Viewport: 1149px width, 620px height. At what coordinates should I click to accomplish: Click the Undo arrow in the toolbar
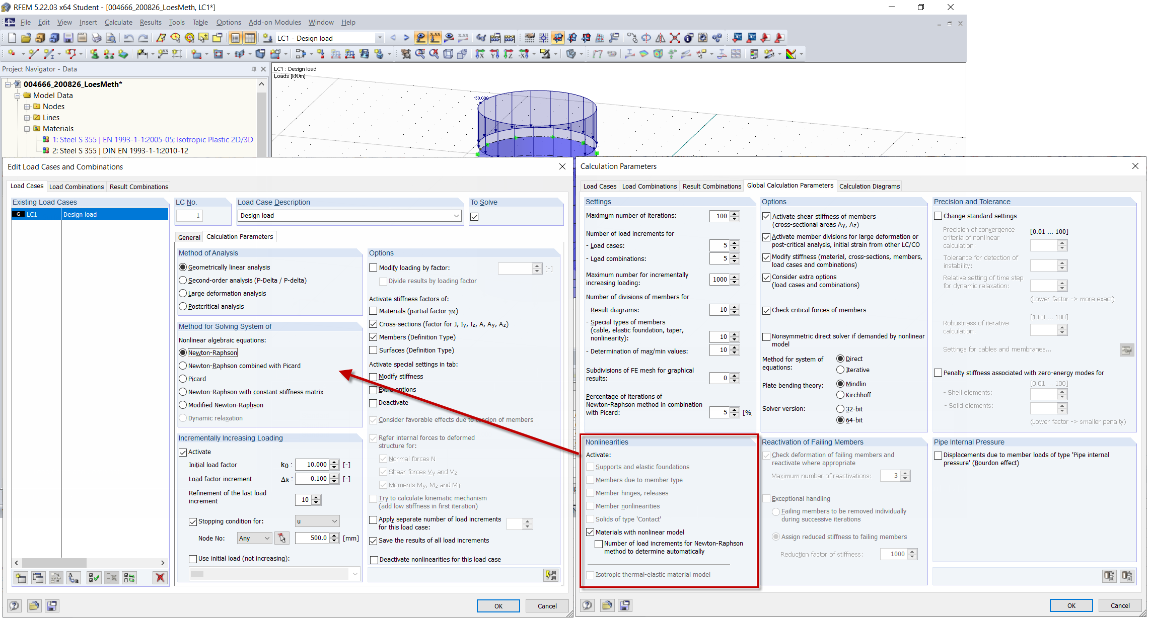click(x=128, y=38)
